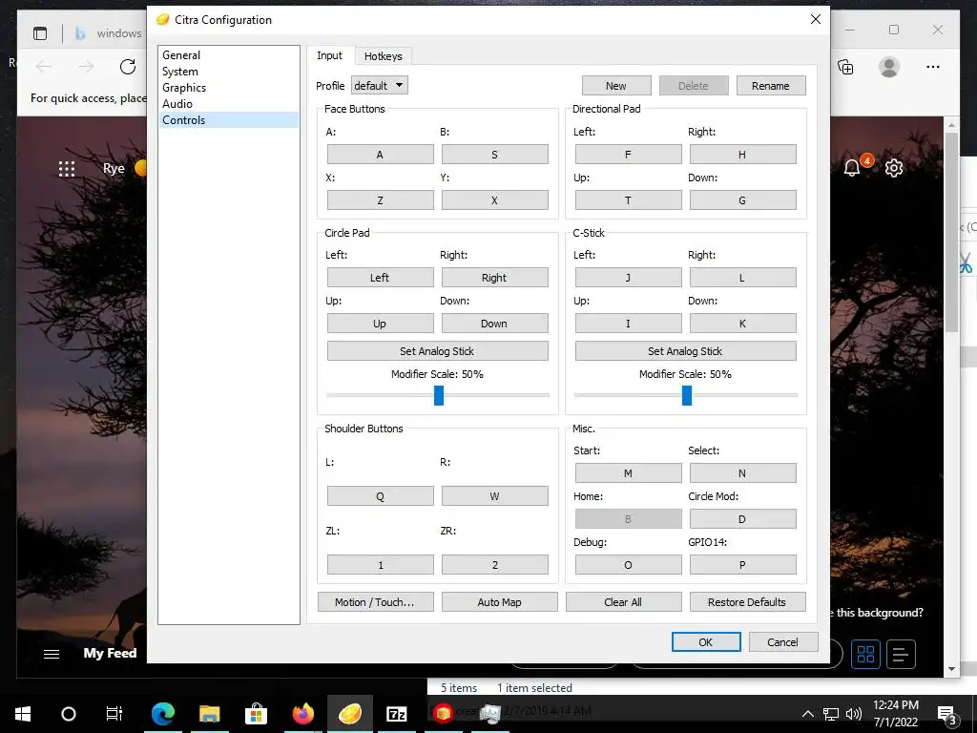The height and width of the screenshot is (733, 977).
Task: Open the Action Center notifications
Action: click(x=946, y=715)
